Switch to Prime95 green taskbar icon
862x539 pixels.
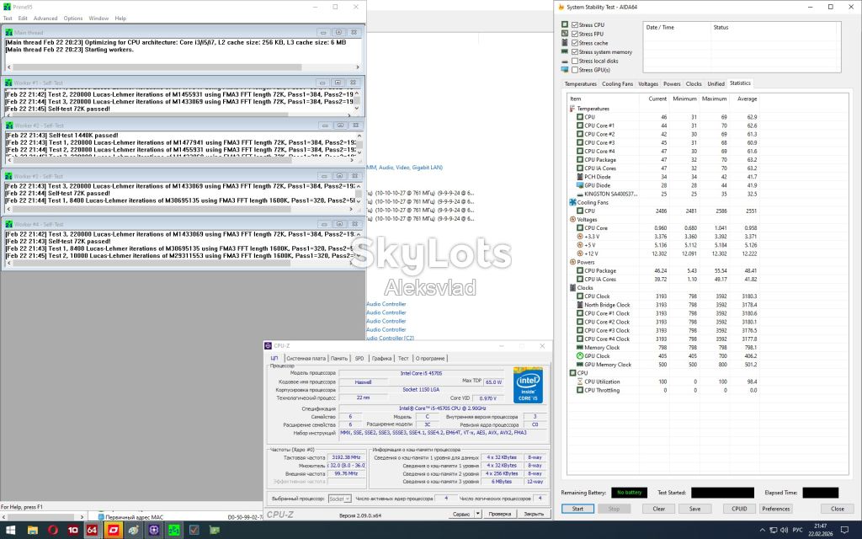point(173,531)
